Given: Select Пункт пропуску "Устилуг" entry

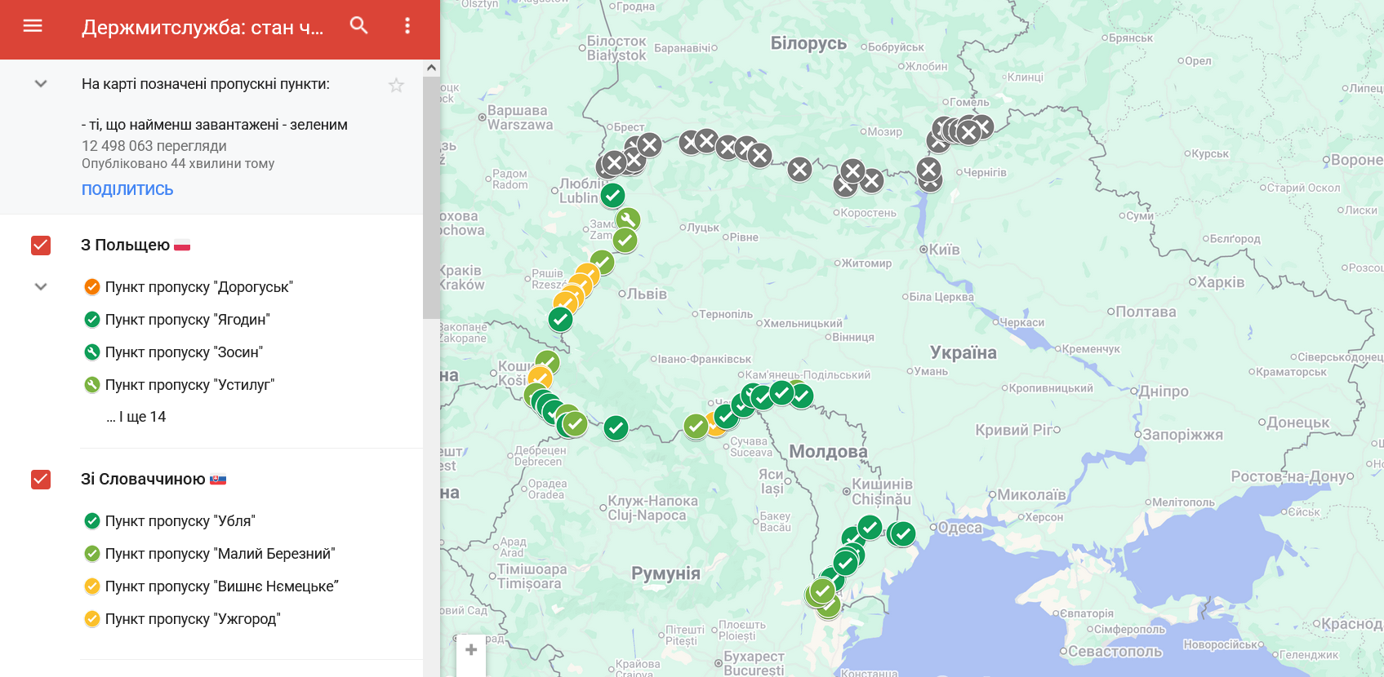Looking at the screenshot, I should pos(189,385).
